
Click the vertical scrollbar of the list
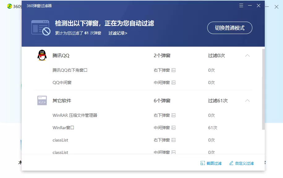click(263, 89)
